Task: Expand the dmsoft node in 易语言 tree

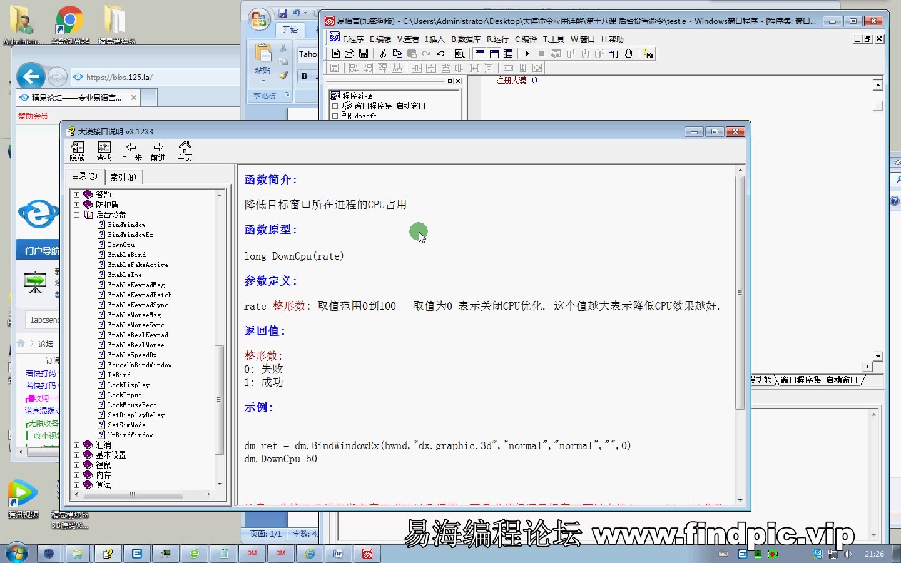Action: tap(335, 116)
